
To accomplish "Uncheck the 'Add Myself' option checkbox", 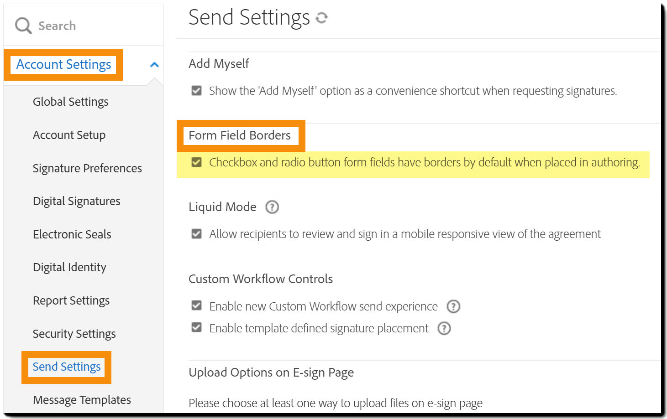I will click(x=197, y=91).
